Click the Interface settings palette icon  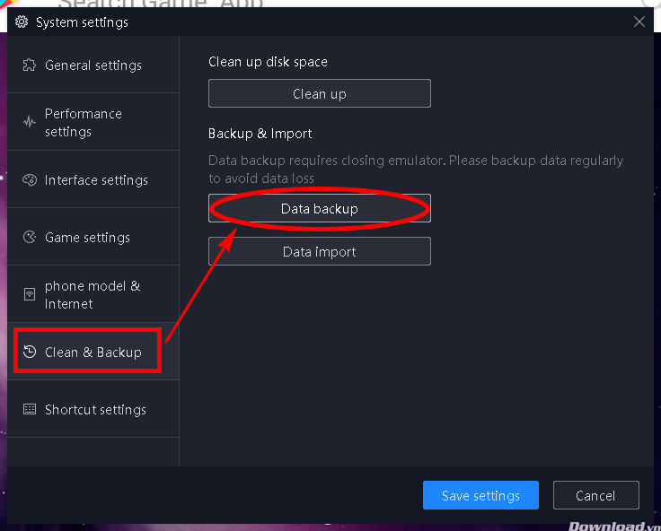tap(30, 180)
